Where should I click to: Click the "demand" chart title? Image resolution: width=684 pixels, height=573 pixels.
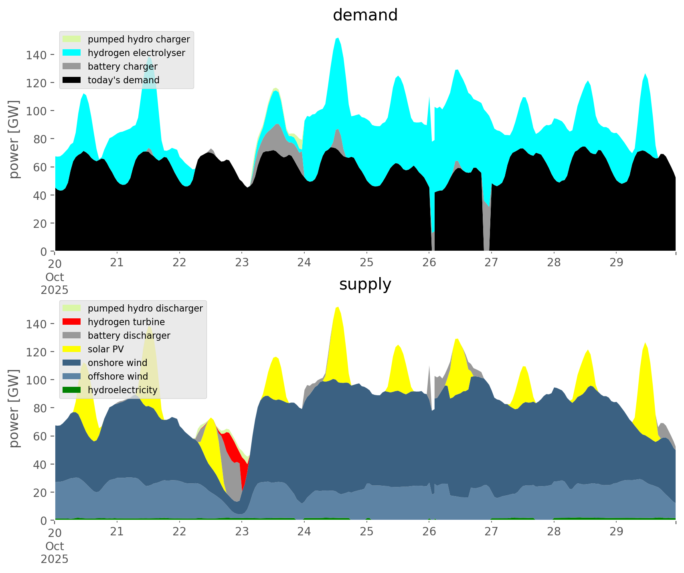pos(365,15)
